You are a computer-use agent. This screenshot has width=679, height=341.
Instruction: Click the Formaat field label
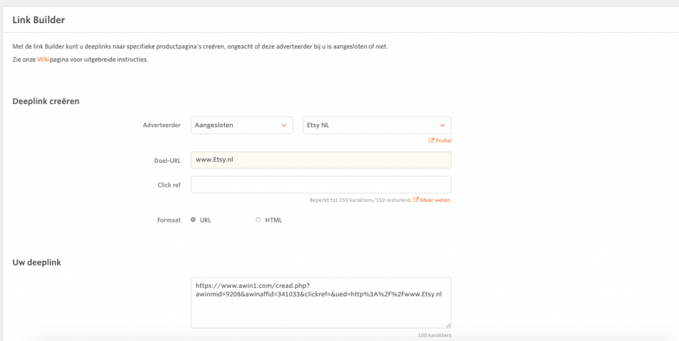click(169, 220)
